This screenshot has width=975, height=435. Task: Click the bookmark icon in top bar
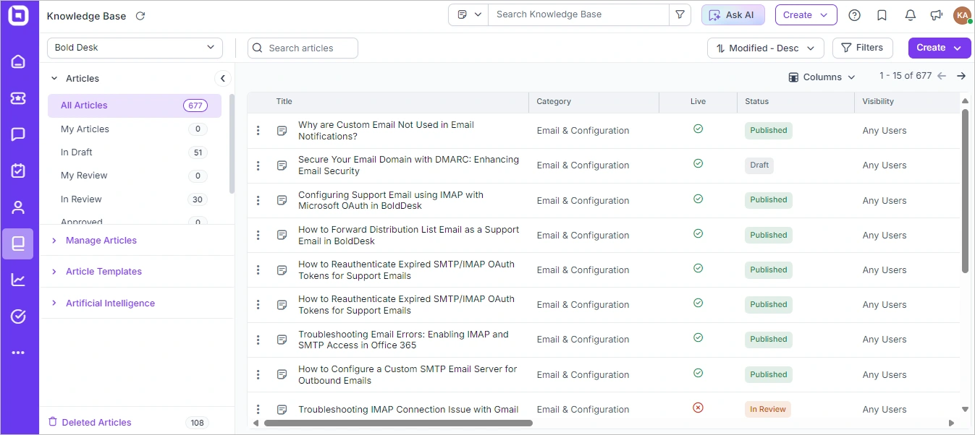pos(882,15)
